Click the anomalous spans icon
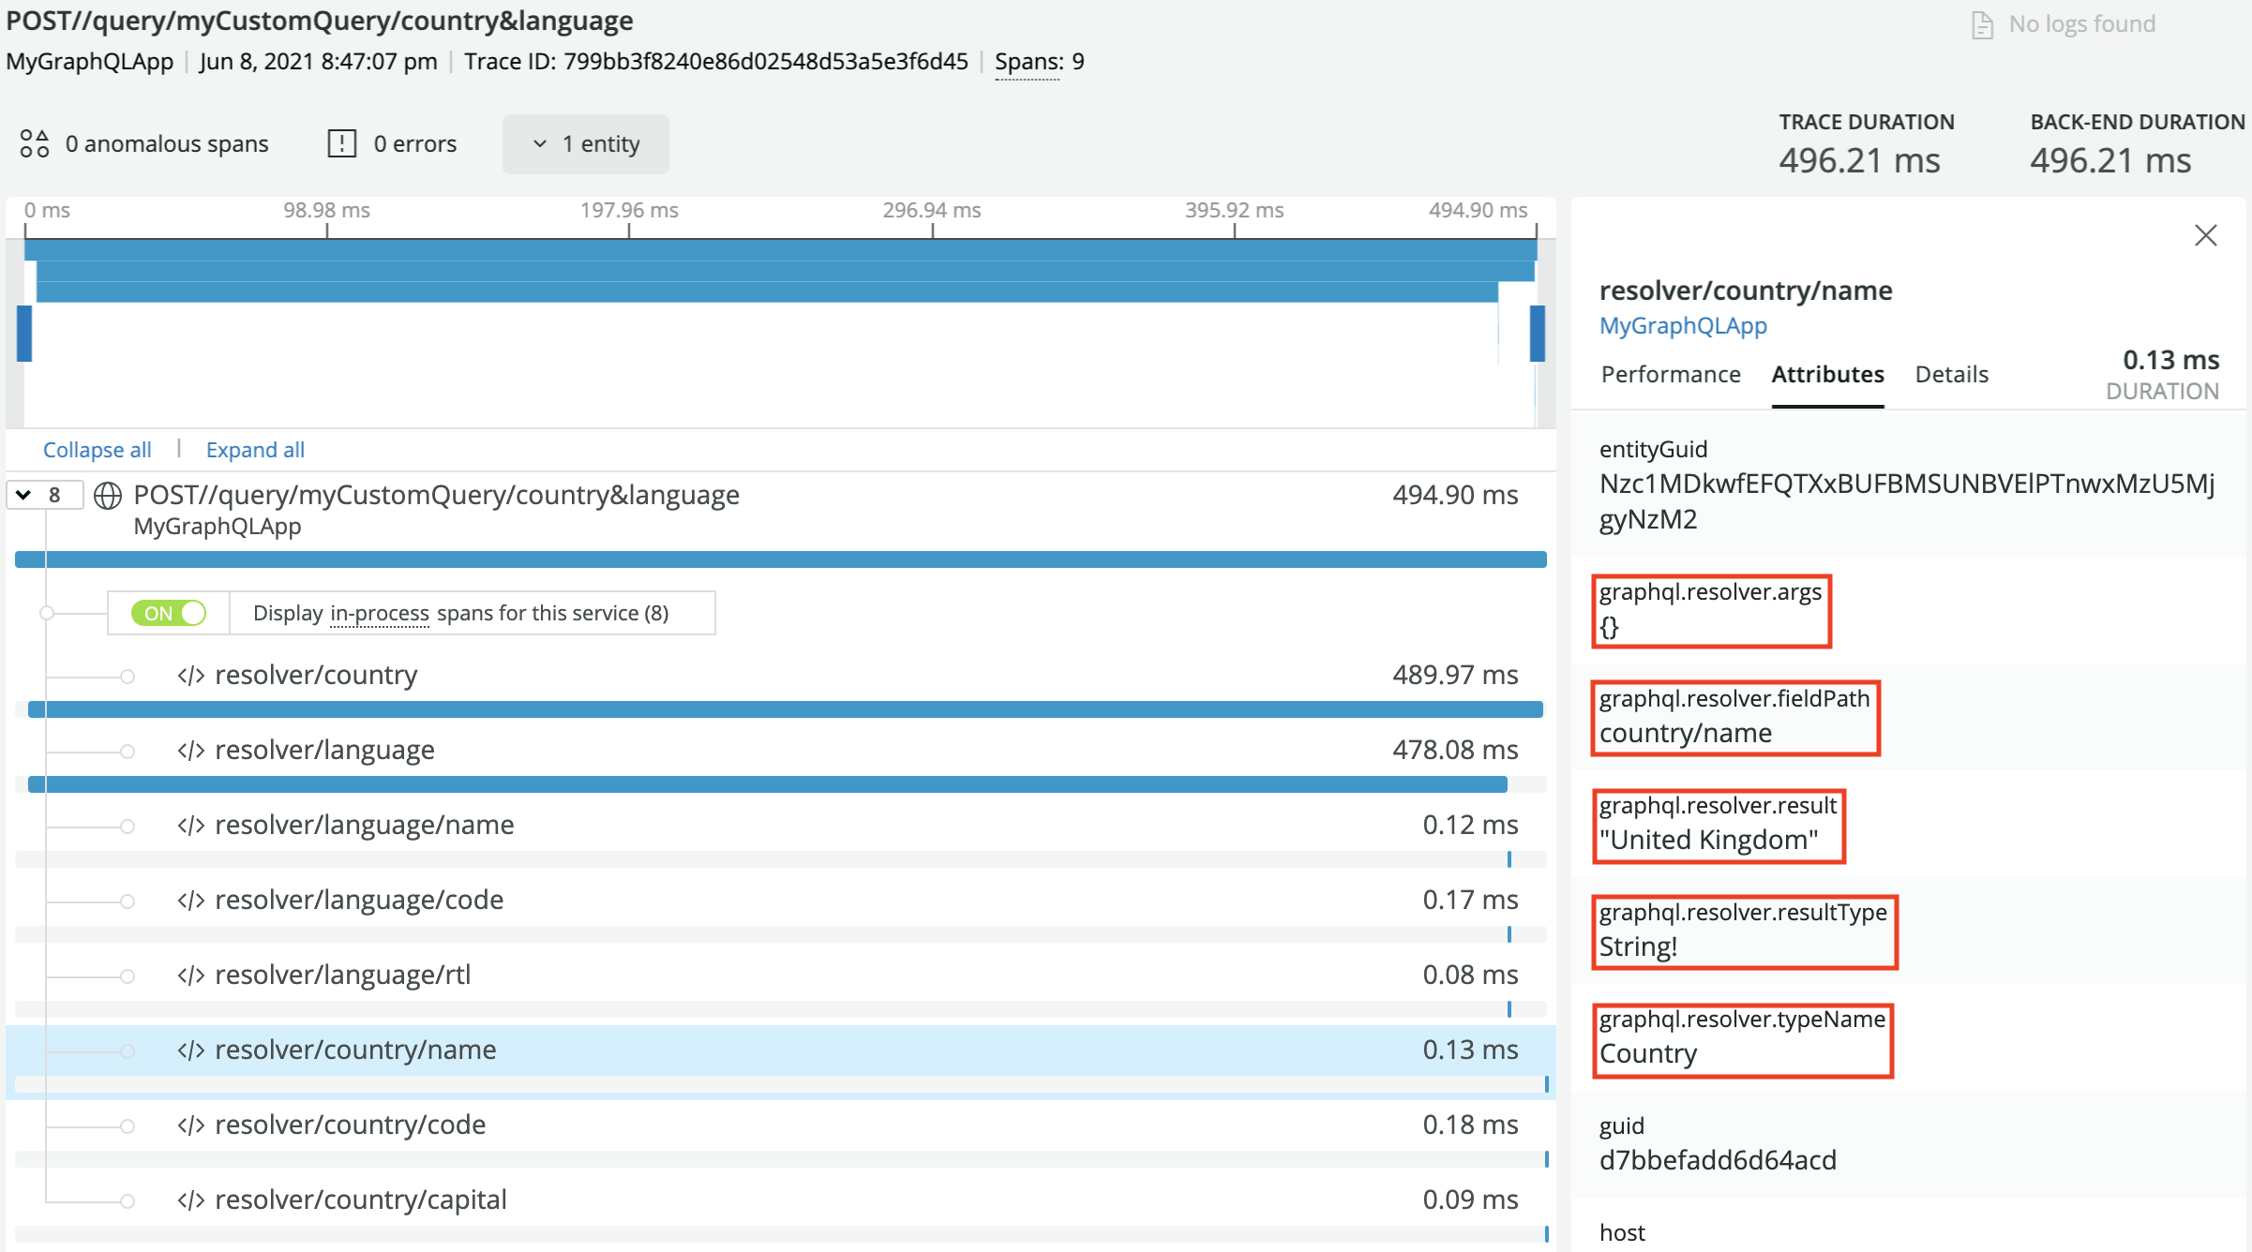The height and width of the screenshot is (1252, 2252). [34, 143]
